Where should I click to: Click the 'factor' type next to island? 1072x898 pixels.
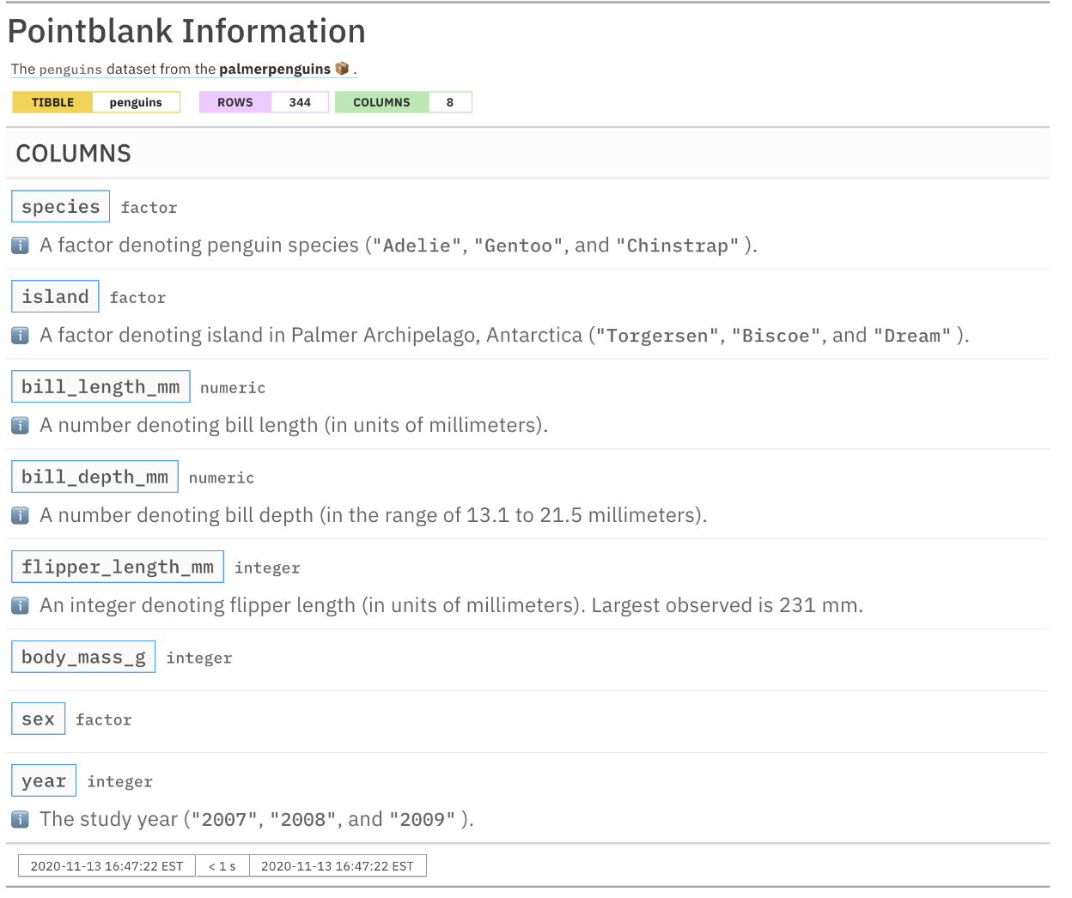pyautogui.click(x=137, y=297)
